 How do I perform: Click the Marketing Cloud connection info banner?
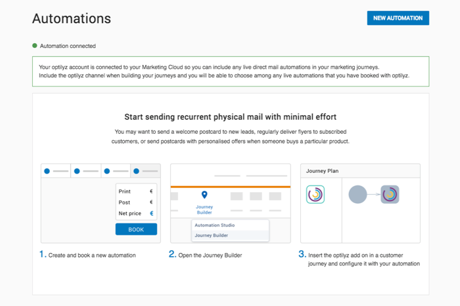230,71
